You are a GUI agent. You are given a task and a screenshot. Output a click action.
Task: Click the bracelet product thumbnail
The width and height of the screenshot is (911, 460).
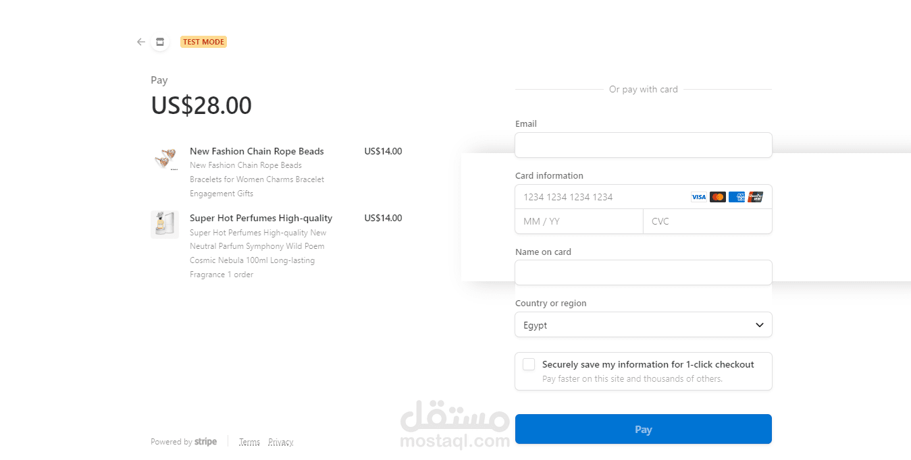[x=165, y=158]
